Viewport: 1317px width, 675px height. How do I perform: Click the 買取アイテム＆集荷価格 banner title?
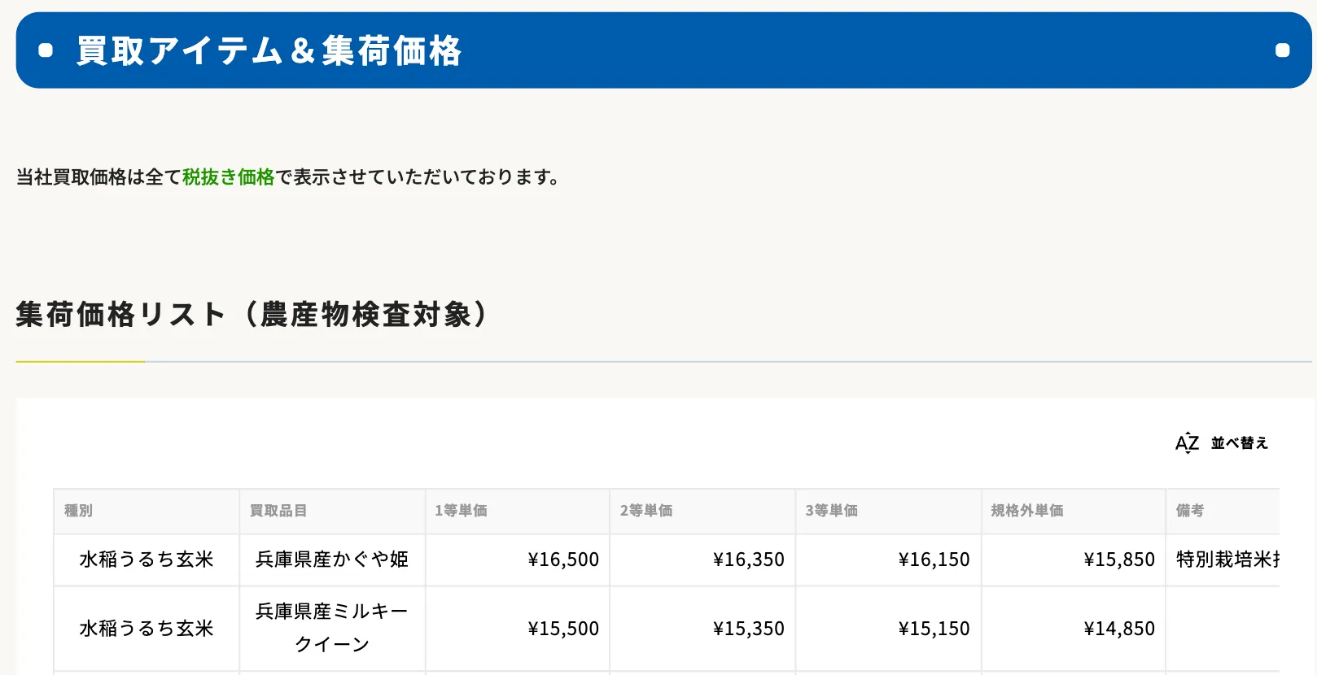[x=269, y=50]
